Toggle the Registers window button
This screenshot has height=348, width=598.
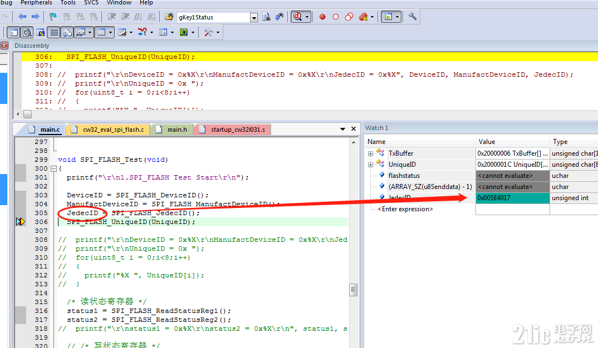[x=54, y=32]
